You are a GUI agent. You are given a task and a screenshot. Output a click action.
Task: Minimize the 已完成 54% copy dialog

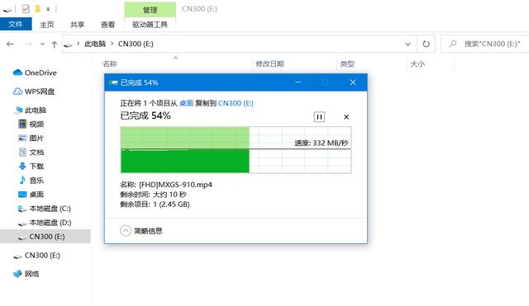[298, 82]
